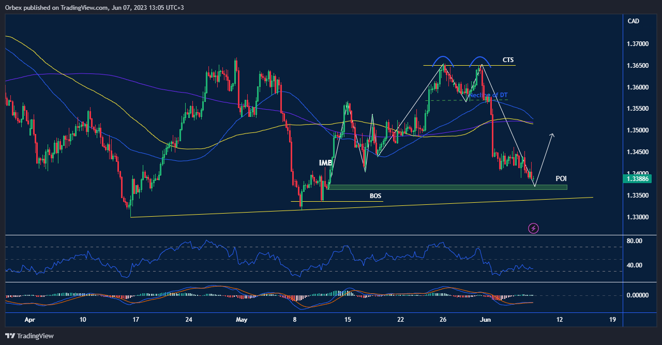Select the 1.37000 price scale value
The height and width of the screenshot is (345, 662).
coord(637,45)
